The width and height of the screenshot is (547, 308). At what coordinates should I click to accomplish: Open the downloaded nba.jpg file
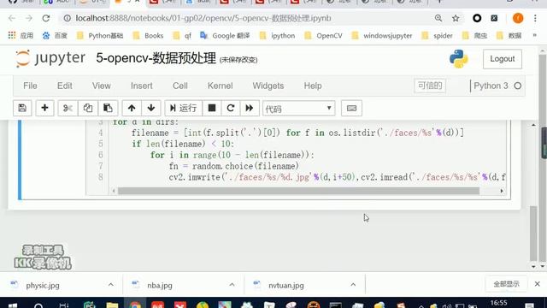(x=160, y=286)
